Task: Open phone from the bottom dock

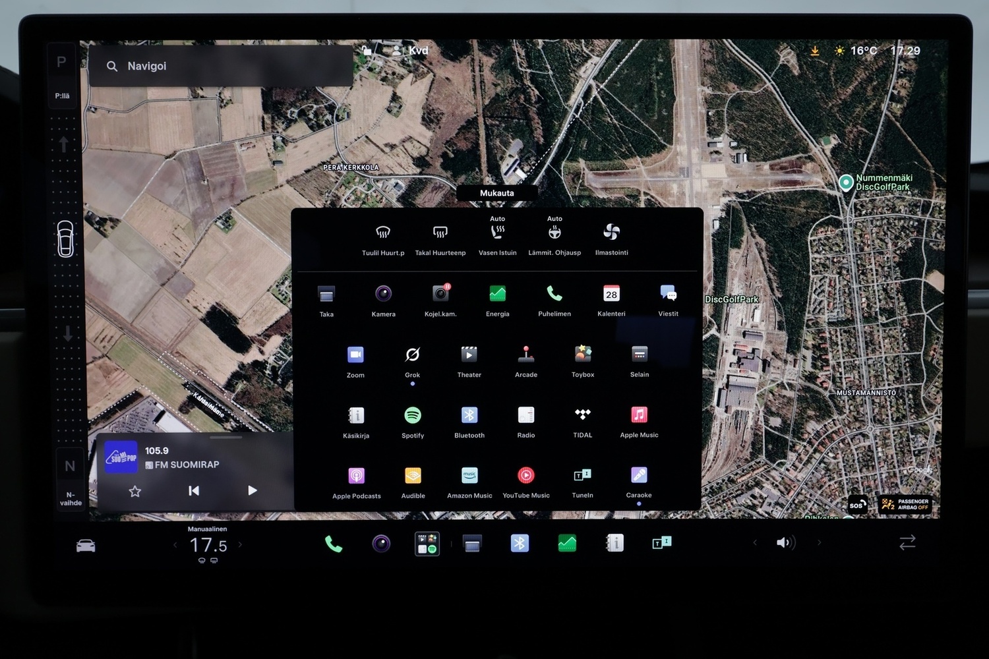Action: pyautogui.click(x=334, y=544)
